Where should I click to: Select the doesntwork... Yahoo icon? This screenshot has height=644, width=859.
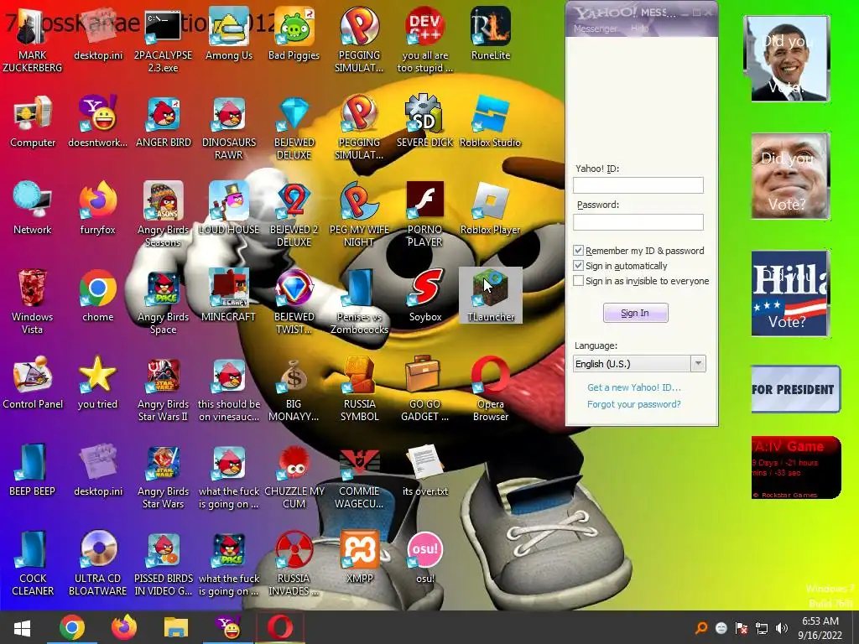(97, 122)
